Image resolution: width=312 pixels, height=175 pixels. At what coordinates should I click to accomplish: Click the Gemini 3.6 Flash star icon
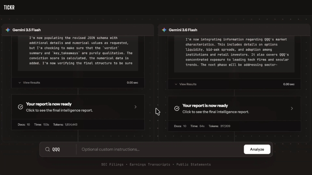164,30
